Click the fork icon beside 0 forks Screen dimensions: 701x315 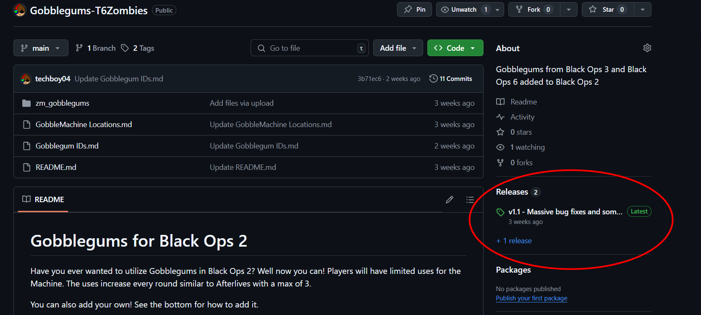tap(500, 163)
